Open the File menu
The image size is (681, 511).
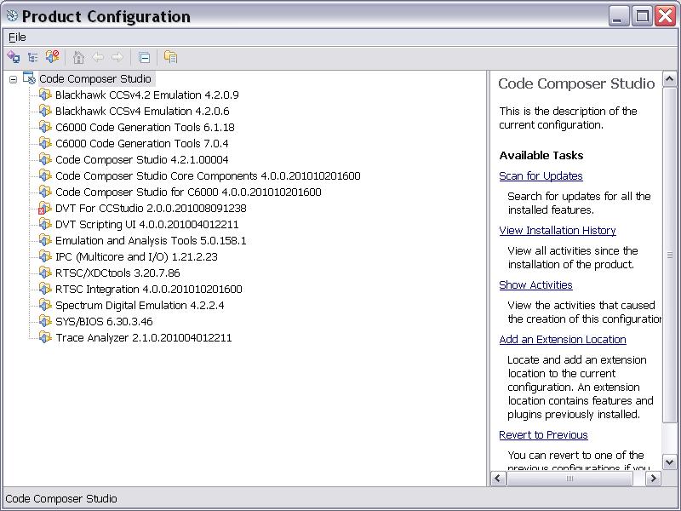point(17,37)
